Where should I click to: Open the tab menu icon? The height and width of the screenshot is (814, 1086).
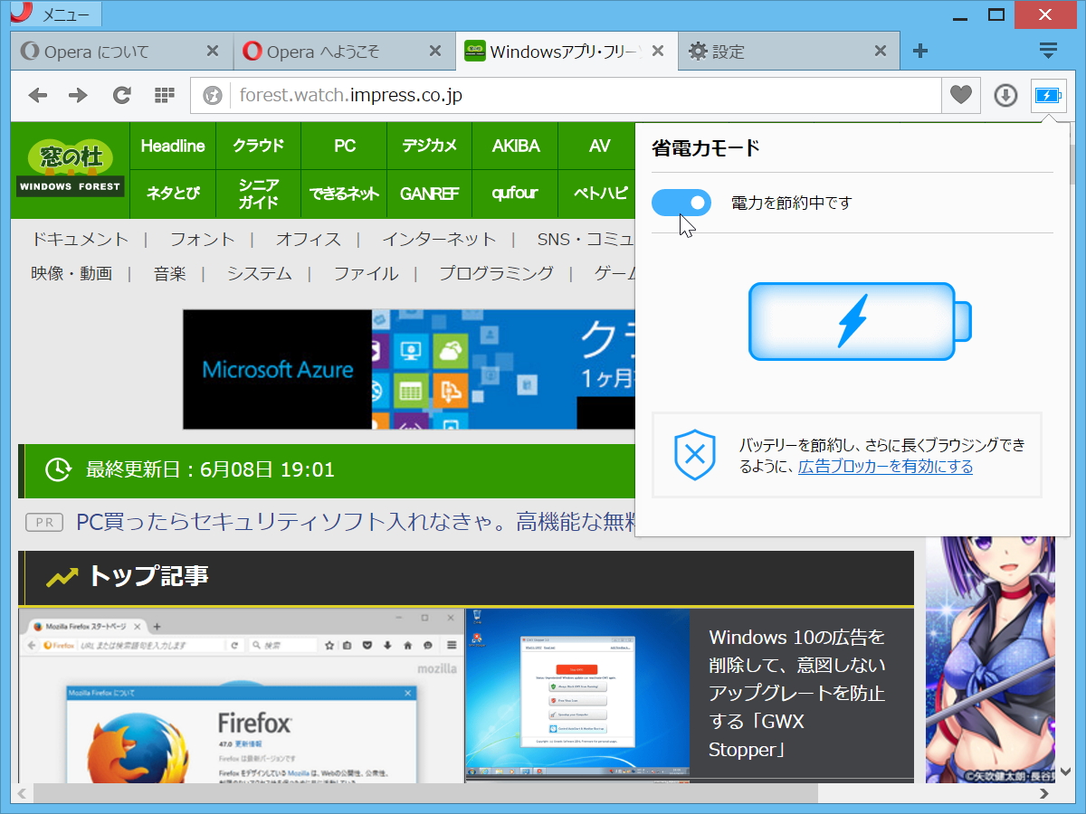[x=1048, y=51]
